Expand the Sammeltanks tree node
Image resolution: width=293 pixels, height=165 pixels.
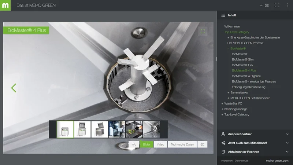[x=228, y=92]
